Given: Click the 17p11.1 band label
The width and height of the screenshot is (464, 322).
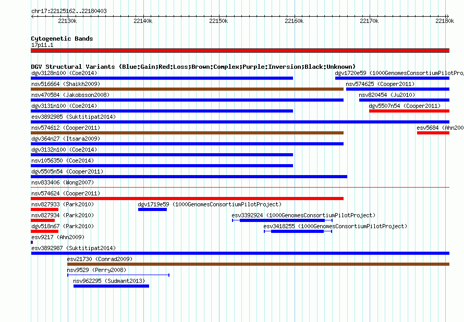Looking at the screenshot, I should (x=42, y=45).
